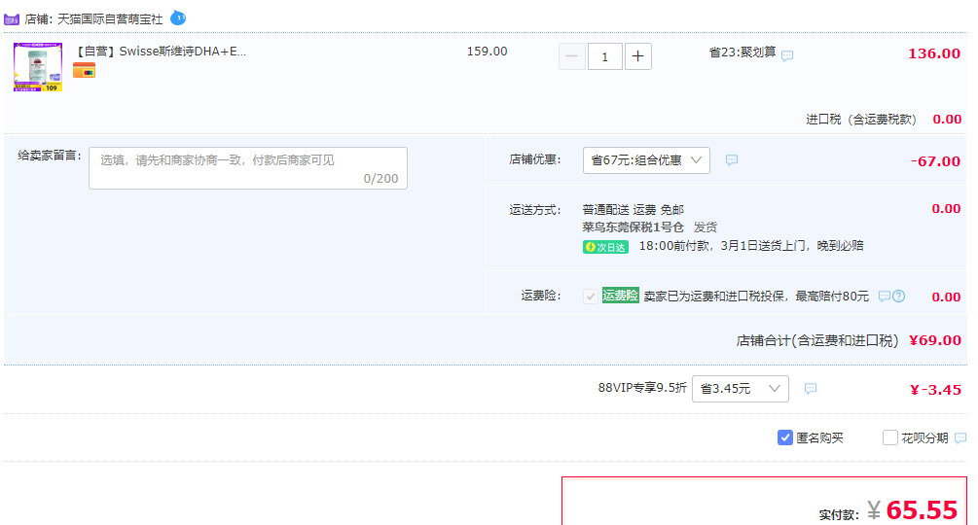
Task: Increase quantity with the plus button
Action: coord(637,56)
